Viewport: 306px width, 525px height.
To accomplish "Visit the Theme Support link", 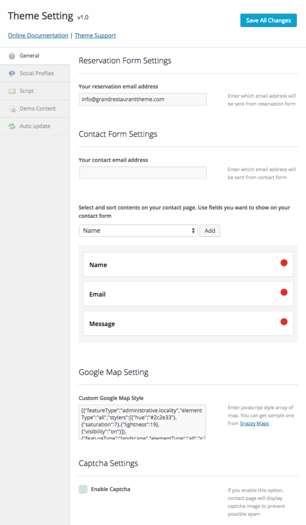I will tap(95, 35).
